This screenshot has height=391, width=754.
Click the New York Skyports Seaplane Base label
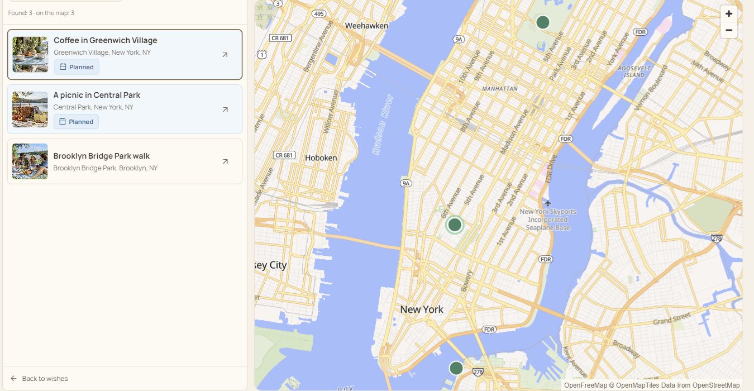(x=548, y=220)
